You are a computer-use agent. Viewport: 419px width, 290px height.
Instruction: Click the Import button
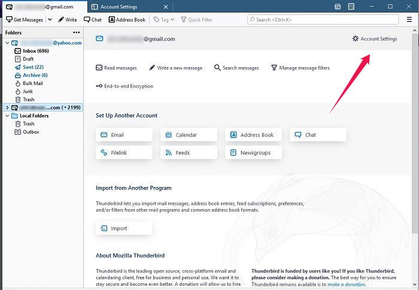(124, 228)
